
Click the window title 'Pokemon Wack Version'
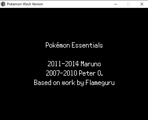25,4
